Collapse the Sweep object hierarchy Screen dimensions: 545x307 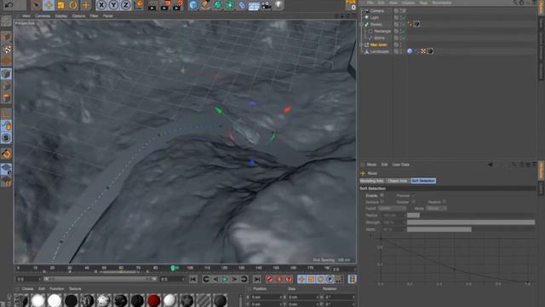[x=361, y=25]
